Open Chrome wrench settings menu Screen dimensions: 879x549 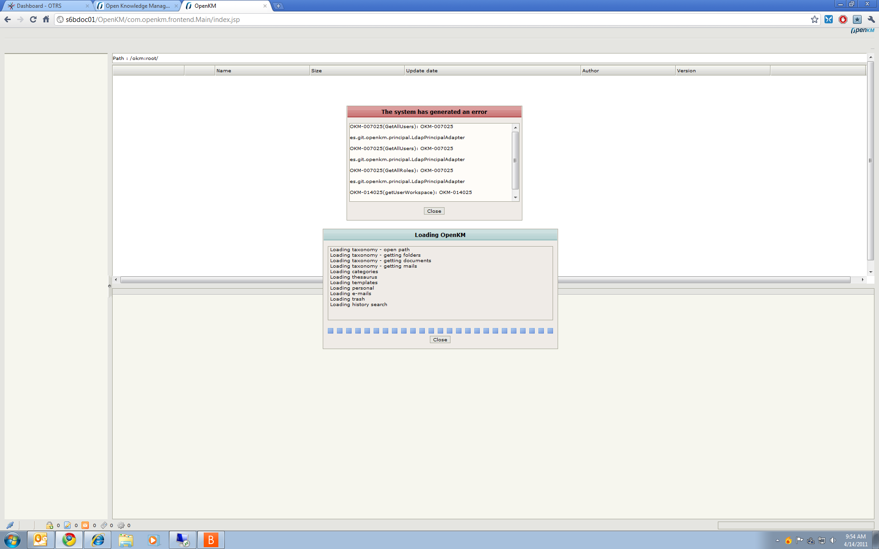coord(871,19)
